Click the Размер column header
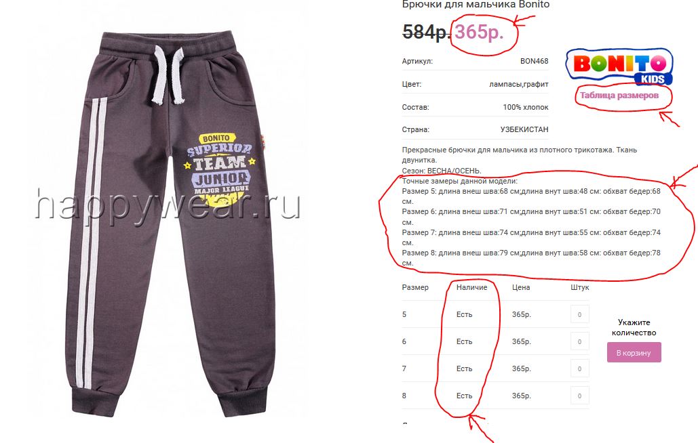 pyautogui.click(x=415, y=287)
